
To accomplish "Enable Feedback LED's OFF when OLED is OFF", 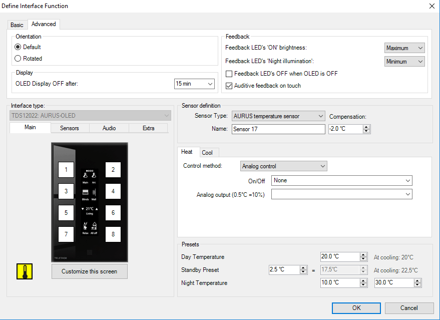I will coord(229,74).
